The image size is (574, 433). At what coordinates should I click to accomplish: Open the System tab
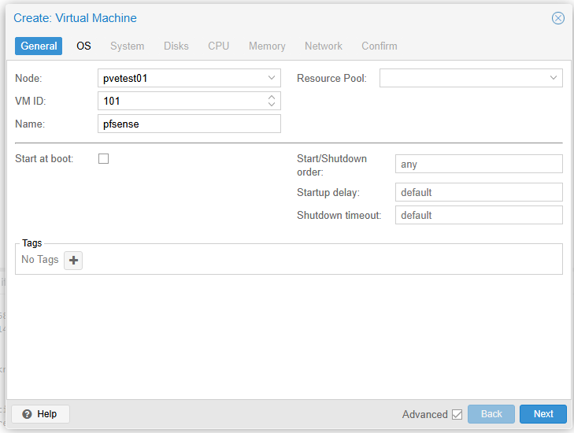pos(127,46)
